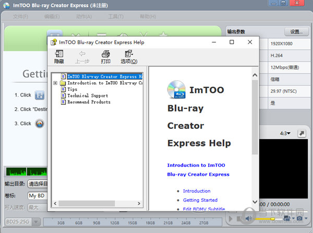Image resolution: width=313 pixels, height=233 pixels.
Task: Open the output directory (输出目录) combo box
Action: (38, 183)
